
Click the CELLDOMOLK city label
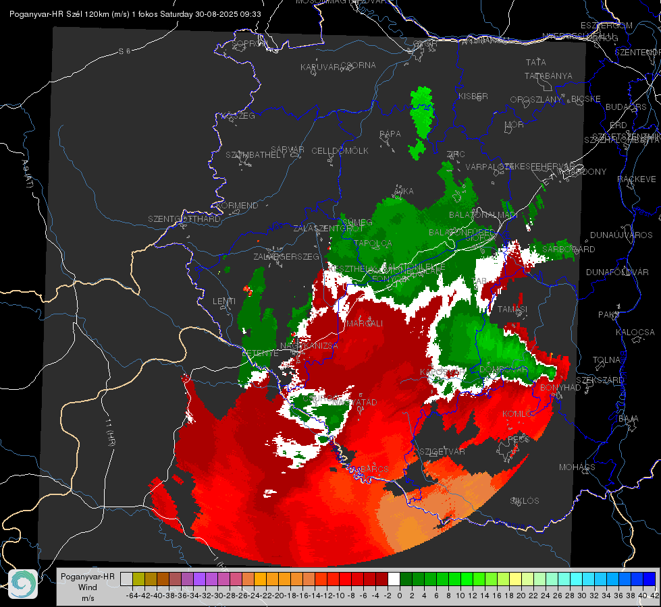pyautogui.click(x=340, y=151)
